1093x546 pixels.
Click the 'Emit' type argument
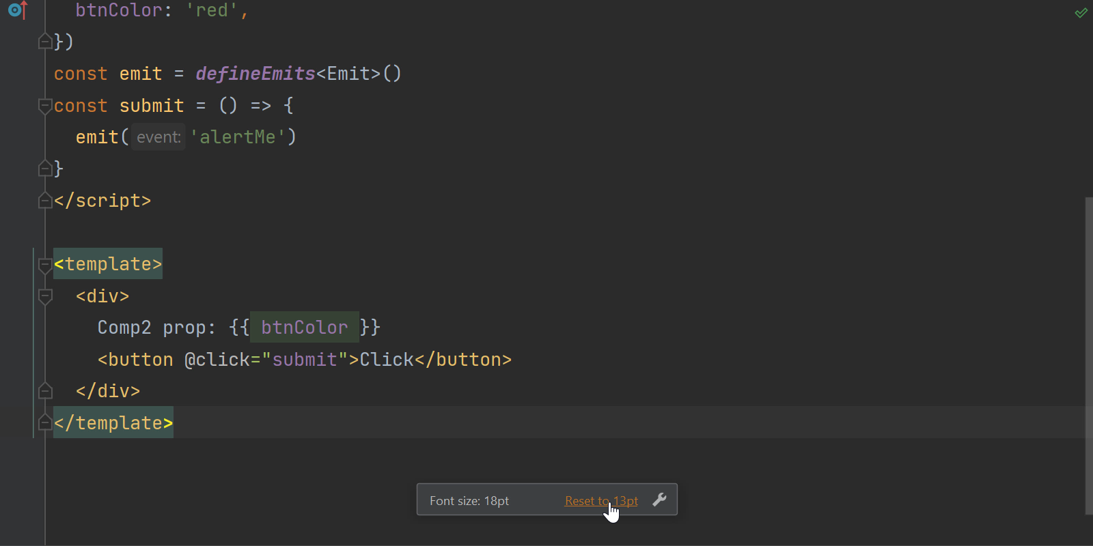coord(348,74)
